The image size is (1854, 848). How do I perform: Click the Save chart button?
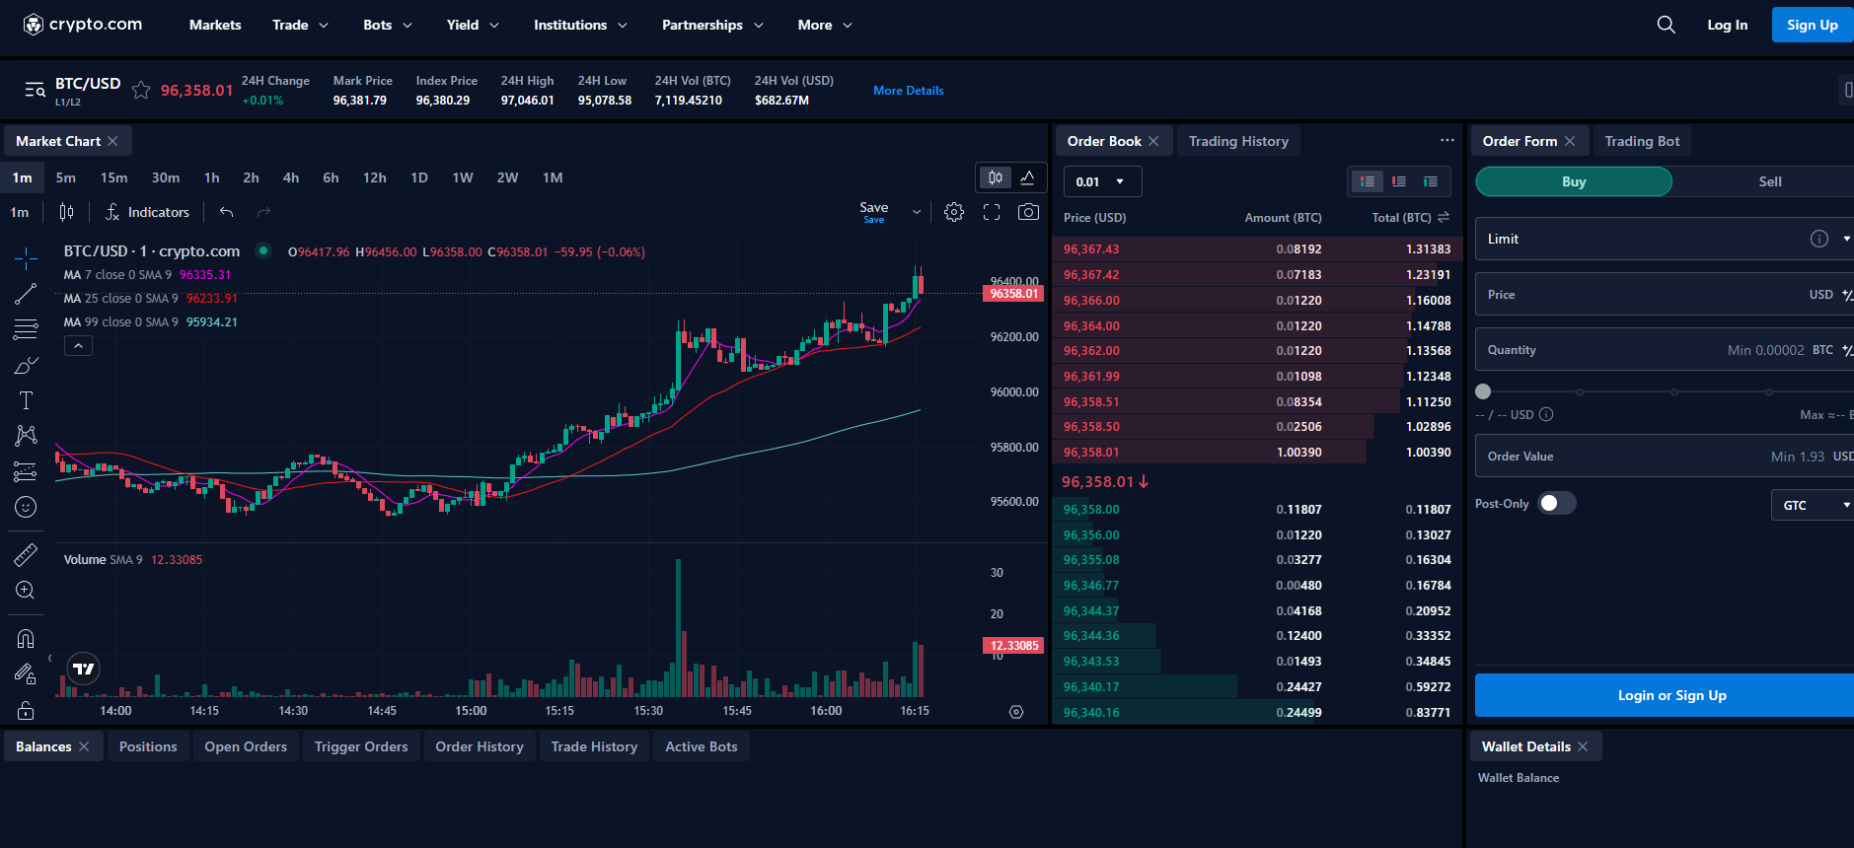[873, 211]
